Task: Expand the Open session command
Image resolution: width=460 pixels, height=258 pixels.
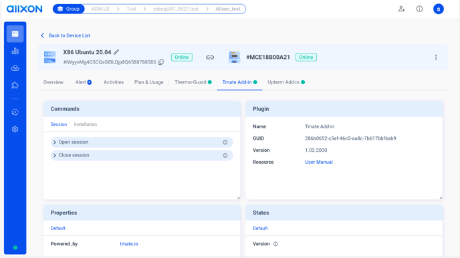Action: (142, 142)
